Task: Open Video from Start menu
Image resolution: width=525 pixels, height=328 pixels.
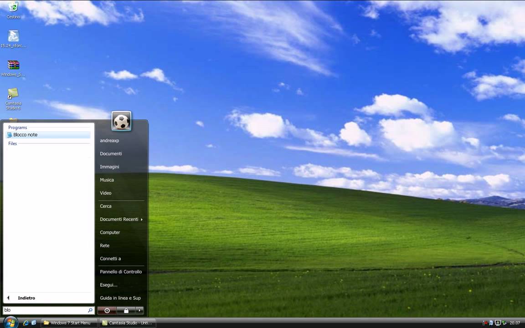Action: tap(105, 193)
